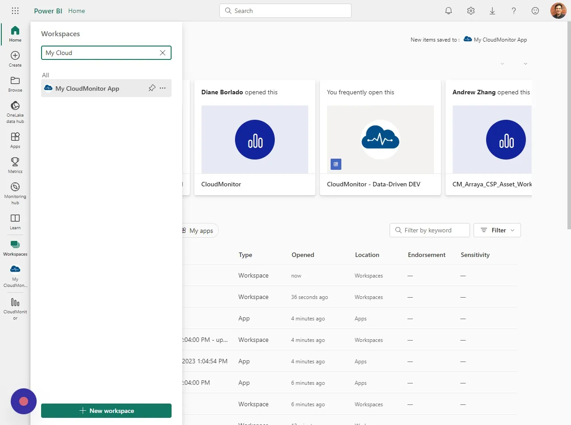Open notifications bell
This screenshot has height=425, width=571.
[x=449, y=11]
